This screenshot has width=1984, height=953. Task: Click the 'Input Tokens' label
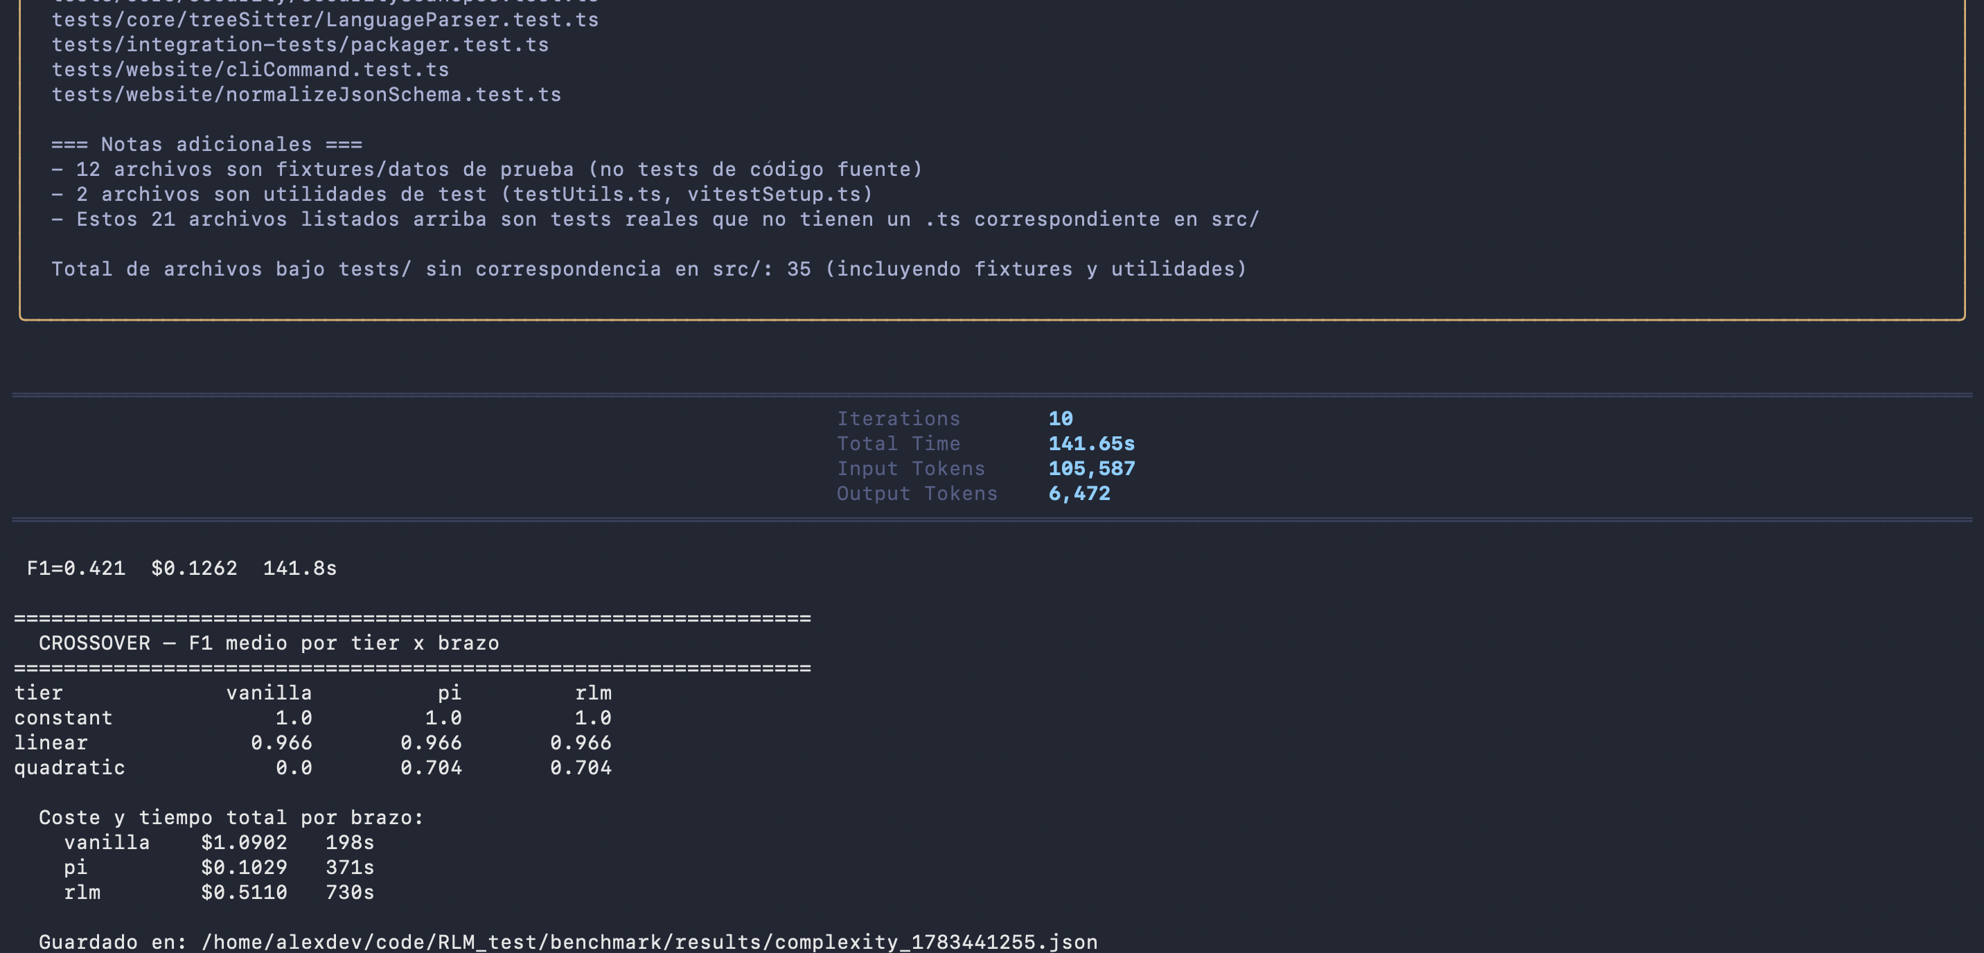911,469
